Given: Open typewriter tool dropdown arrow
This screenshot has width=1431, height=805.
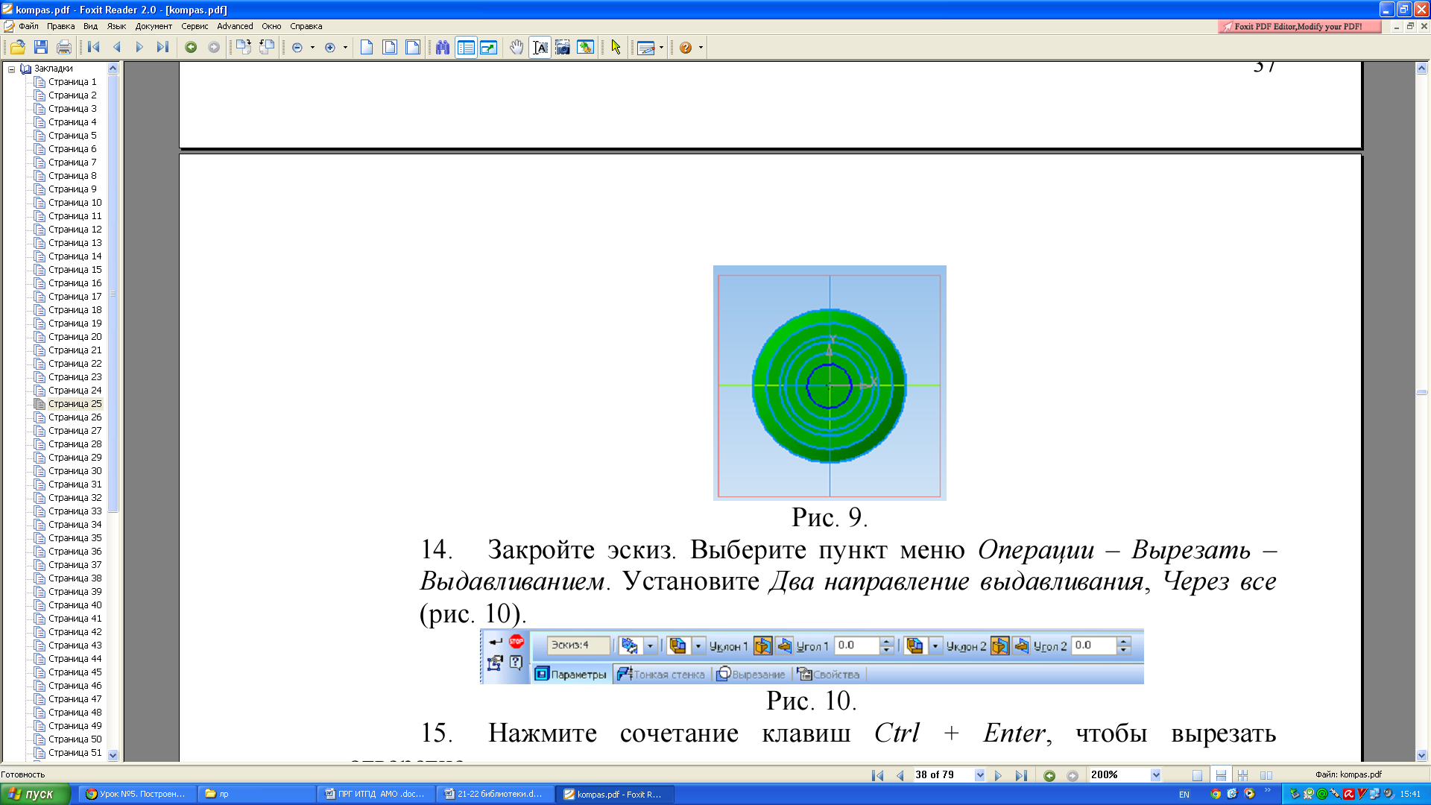Looking at the screenshot, I should 661,48.
